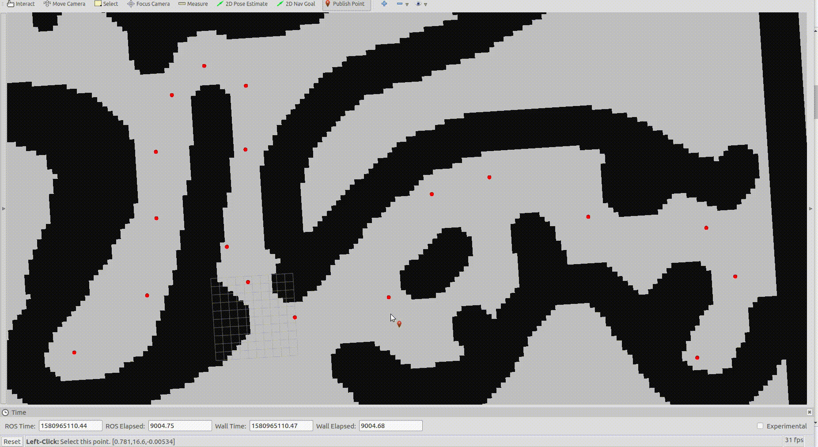Screen dimensions: 818x447
Task: Open the dropdown beside the eye icon
Action: (x=424, y=4)
